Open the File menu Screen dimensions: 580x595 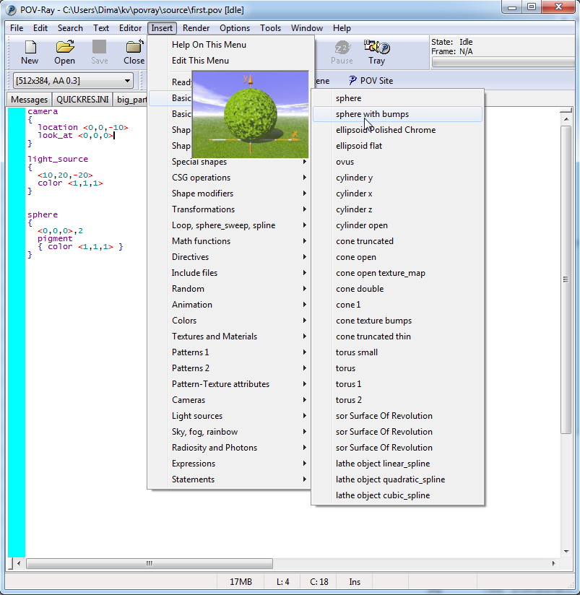17,28
